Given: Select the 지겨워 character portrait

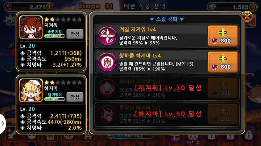Looking at the screenshot, I should [31, 27].
